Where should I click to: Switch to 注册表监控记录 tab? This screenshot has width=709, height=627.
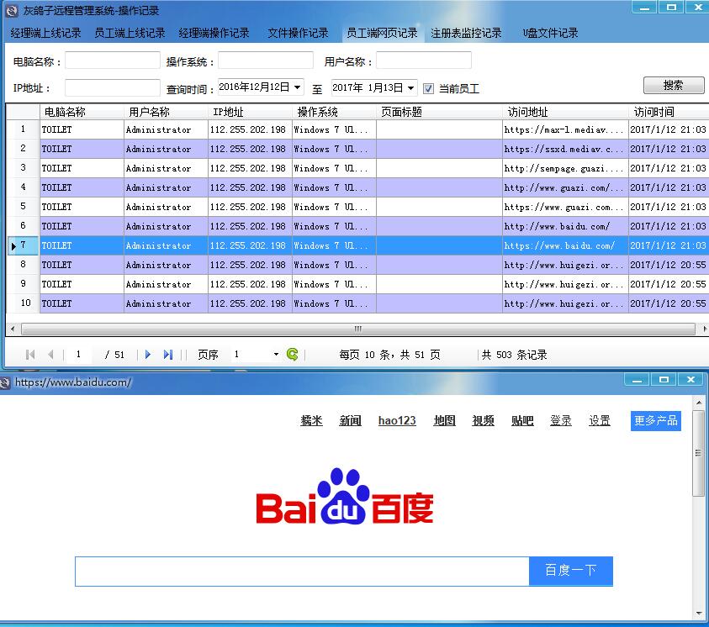click(466, 33)
